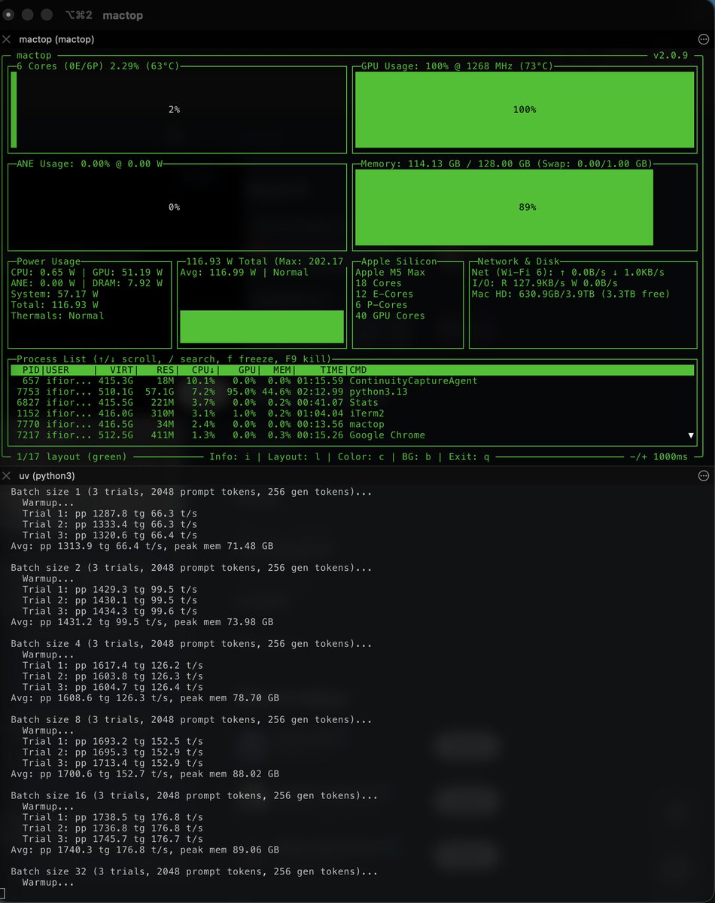This screenshot has height=903, width=715.
Task: Click the terminal cursor at the bottom
Action: (x=2, y=893)
